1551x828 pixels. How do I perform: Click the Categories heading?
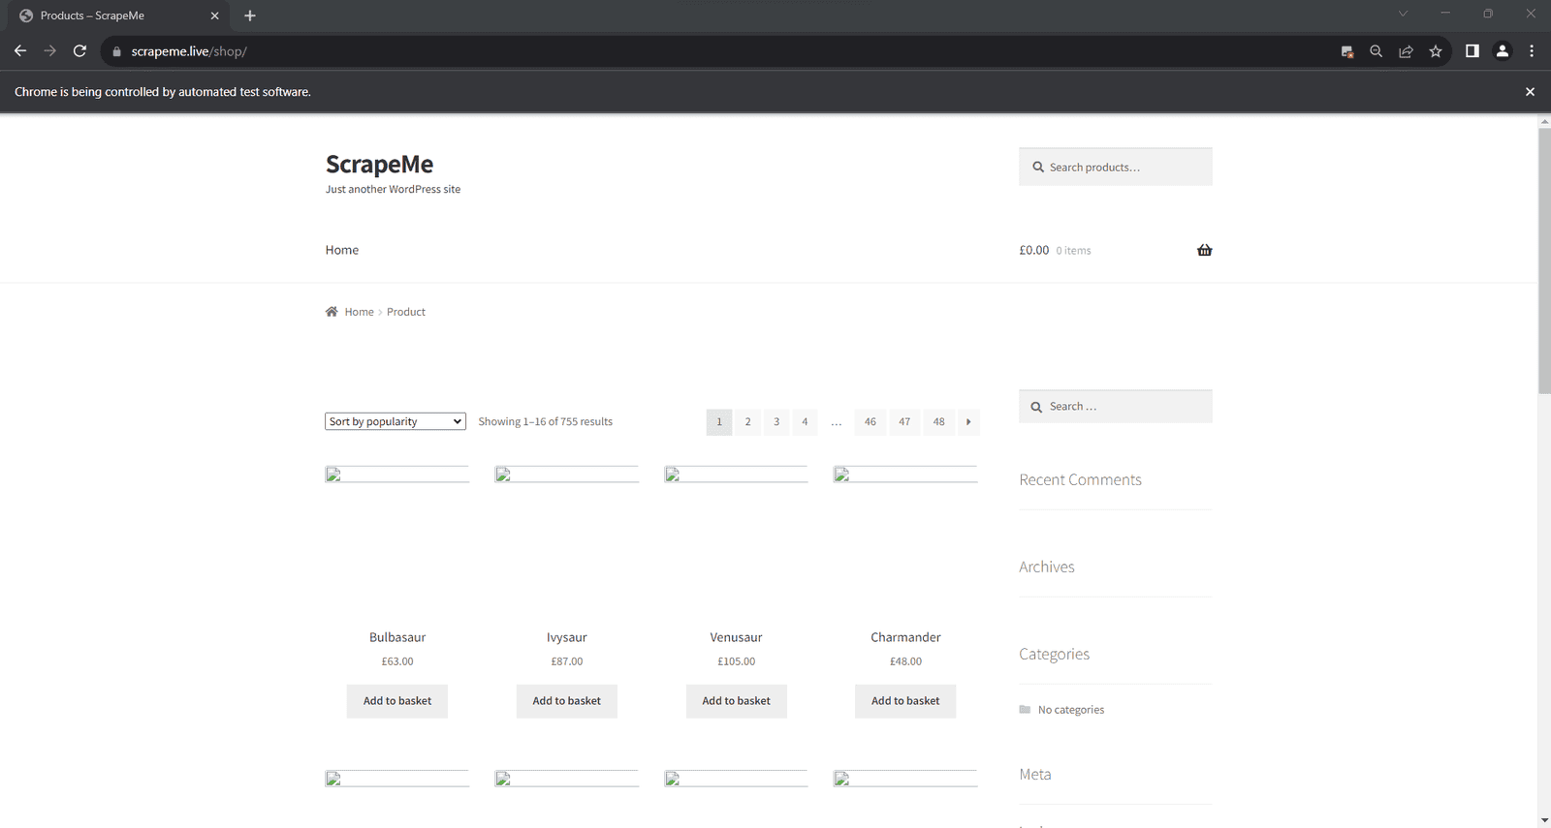coord(1054,655)
